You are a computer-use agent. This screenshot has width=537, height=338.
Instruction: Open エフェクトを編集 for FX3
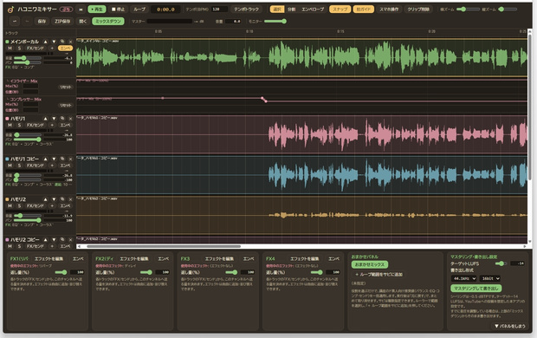tap(219, 259)
